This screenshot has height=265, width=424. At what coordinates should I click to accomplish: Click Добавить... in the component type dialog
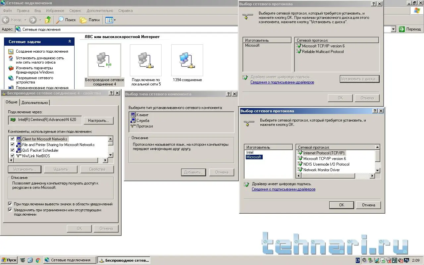193,172
